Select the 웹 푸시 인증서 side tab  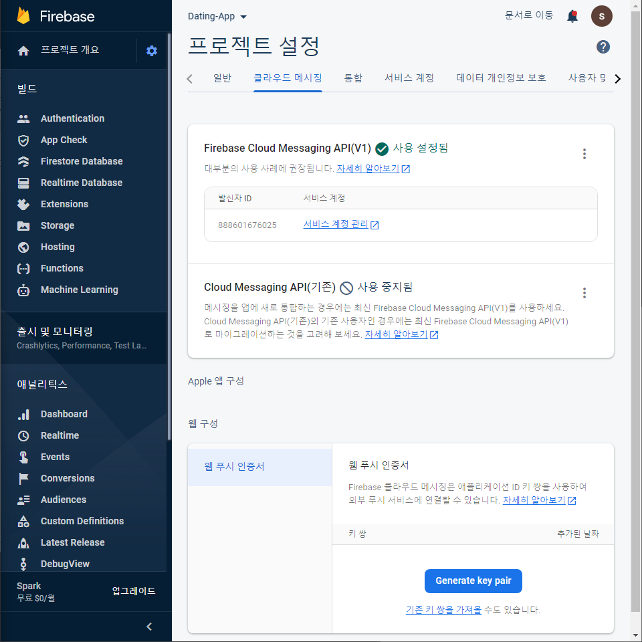click(x=259, y=467)
